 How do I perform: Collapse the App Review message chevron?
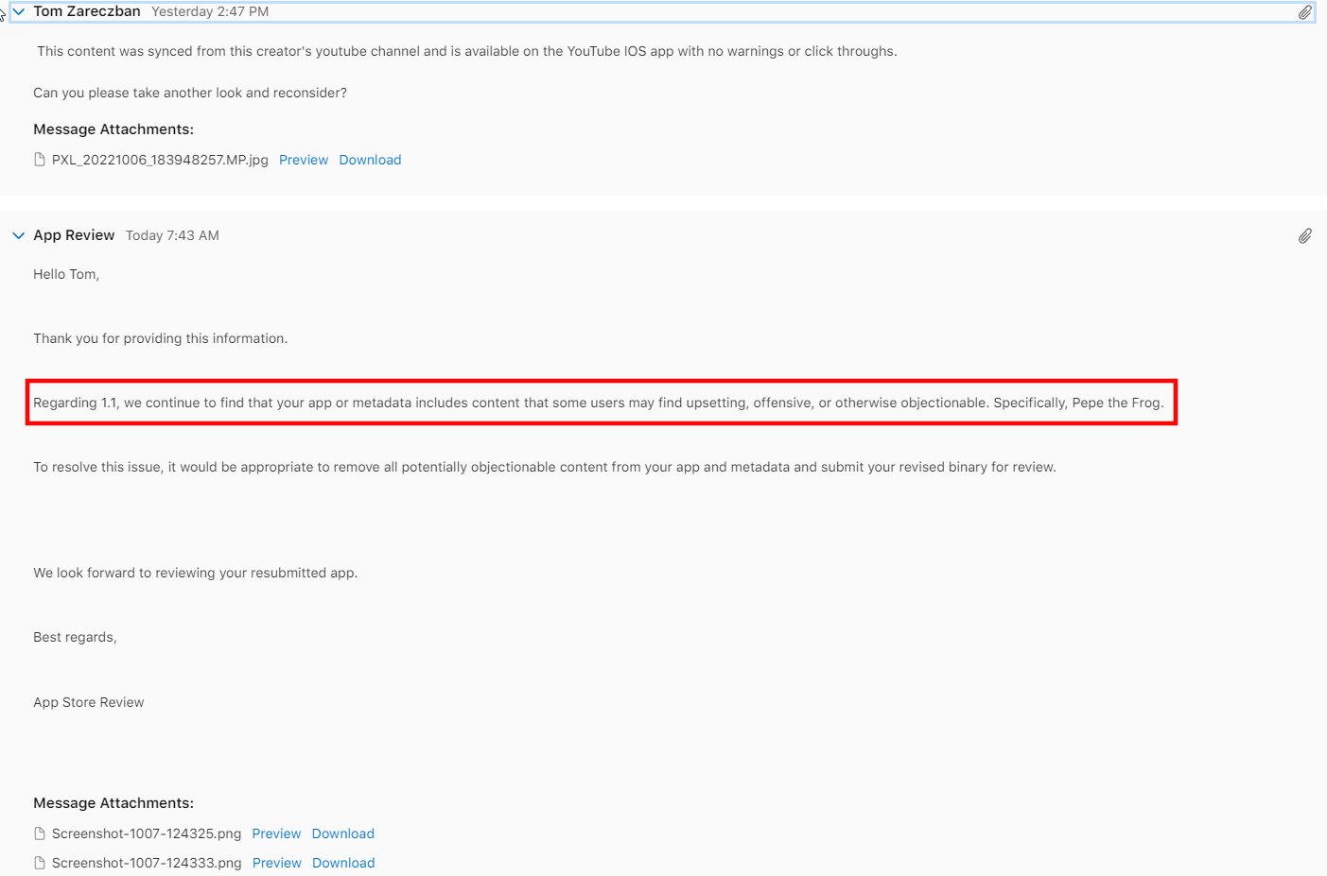pyautogui.click(x=18, y=235)
